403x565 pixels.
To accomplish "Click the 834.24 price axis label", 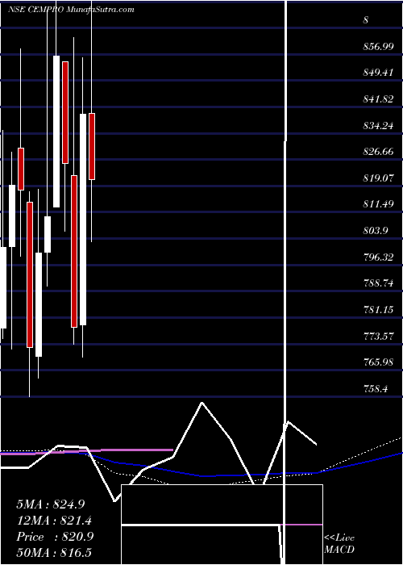I will pos(378,126).
